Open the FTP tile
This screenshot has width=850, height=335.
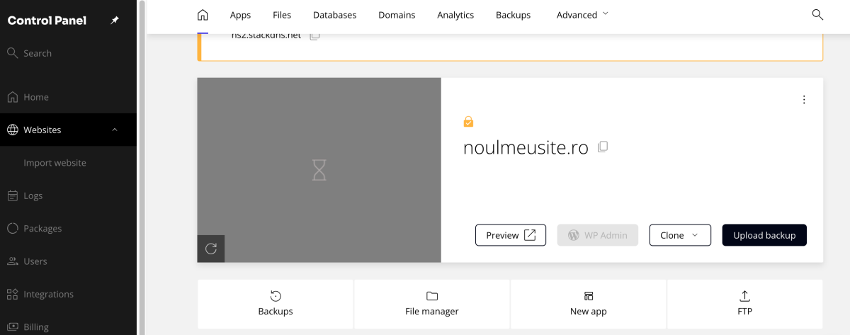744,303
